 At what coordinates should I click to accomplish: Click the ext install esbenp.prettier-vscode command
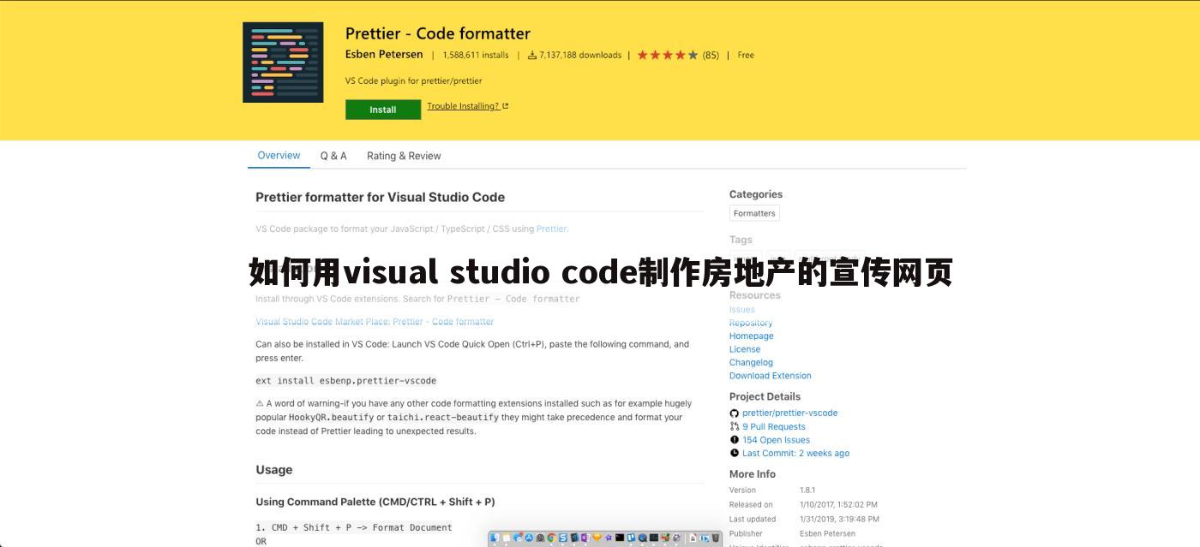346,381
